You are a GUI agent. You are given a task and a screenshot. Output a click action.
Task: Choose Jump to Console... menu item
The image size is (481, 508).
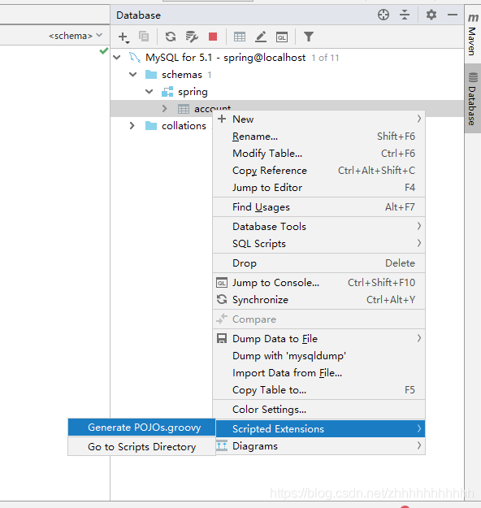tap(318, 283)
